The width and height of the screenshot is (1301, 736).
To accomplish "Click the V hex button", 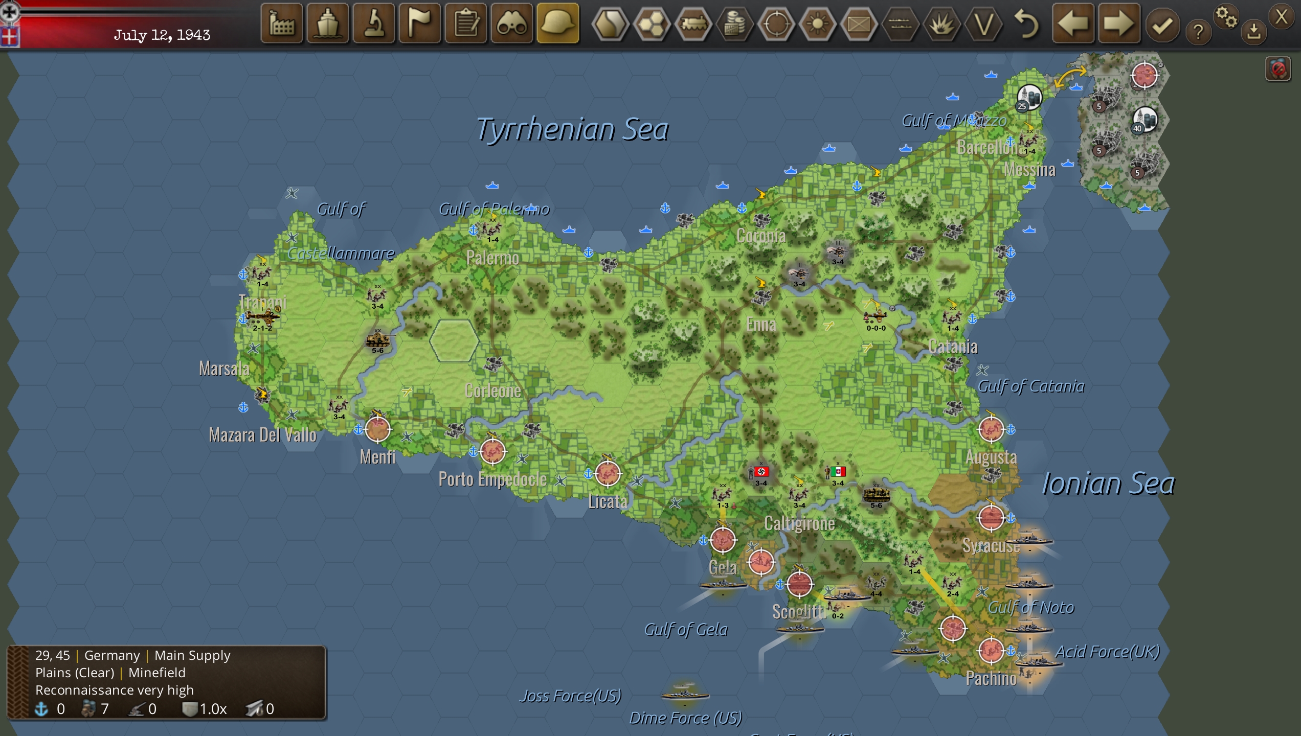I will [983, 24].
